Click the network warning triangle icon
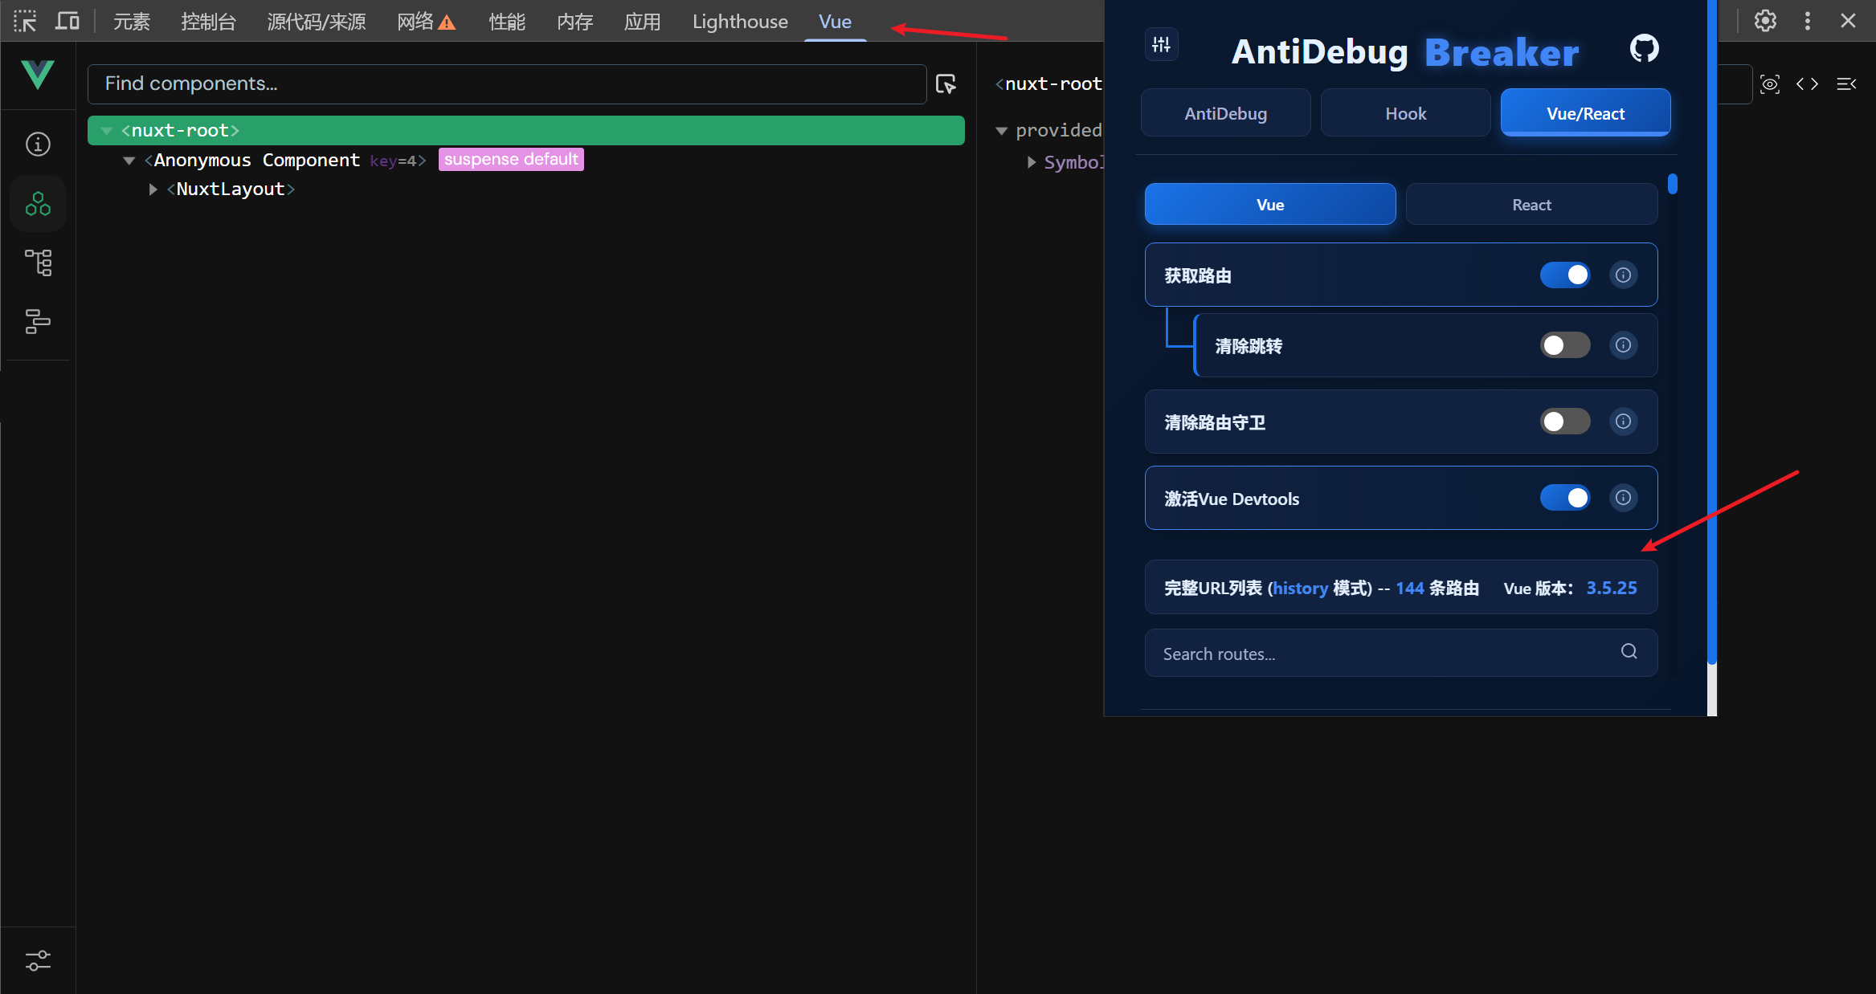Image resolution: width=1876 pixels, height=994 pixels. [448, 22]
